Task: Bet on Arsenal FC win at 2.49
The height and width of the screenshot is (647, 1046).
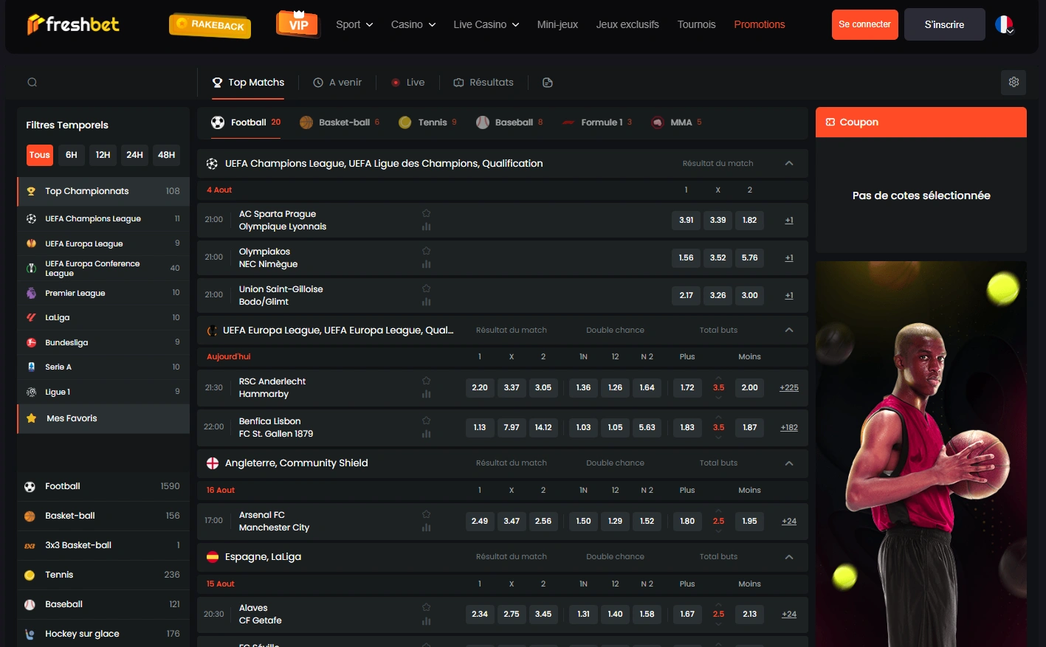Action: coord(480,521)
